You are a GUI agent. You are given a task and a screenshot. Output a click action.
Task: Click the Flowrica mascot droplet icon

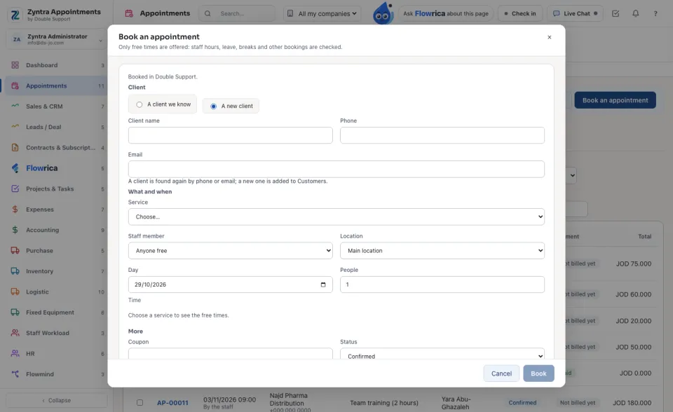pos(383,13)
